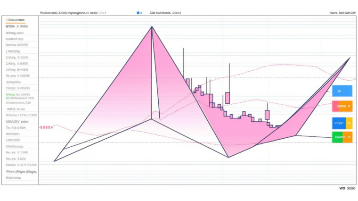The image size is (358, 201).
Task: Select the L.AAN sidebar row
Action: coord(13,51)
